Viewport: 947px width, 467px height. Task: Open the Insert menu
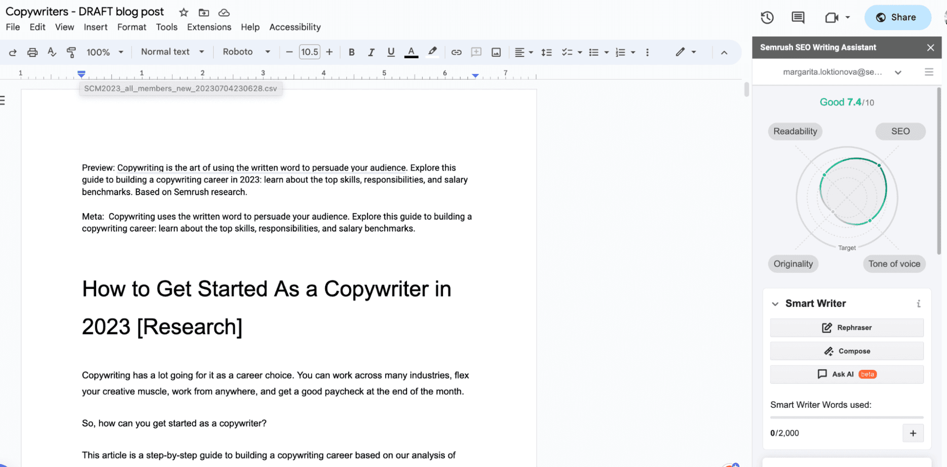click(96, 27)
